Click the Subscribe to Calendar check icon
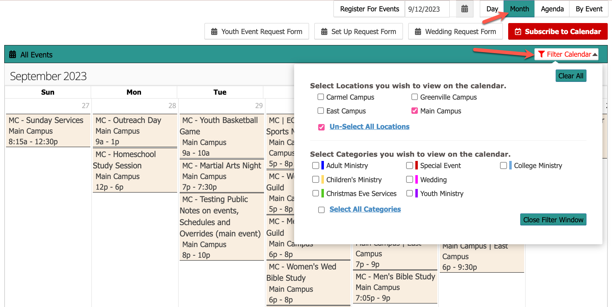Viewport: 612px width, 307px height. pyautogui.click(x=518, y=32)
